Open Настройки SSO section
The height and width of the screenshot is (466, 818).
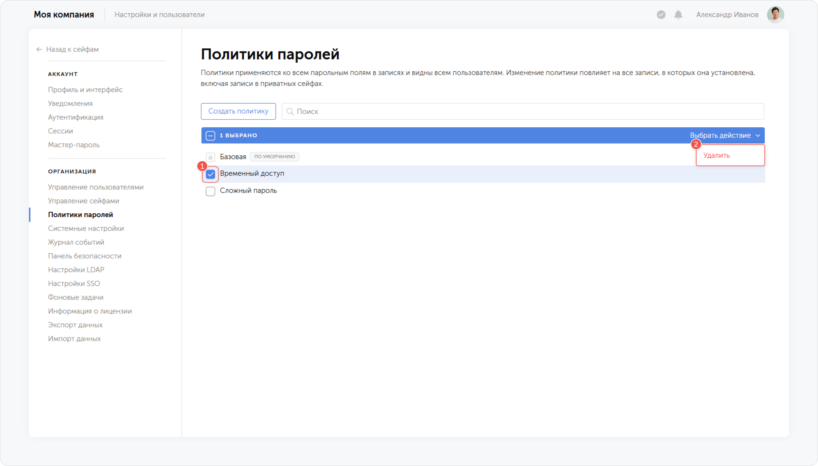74,283
